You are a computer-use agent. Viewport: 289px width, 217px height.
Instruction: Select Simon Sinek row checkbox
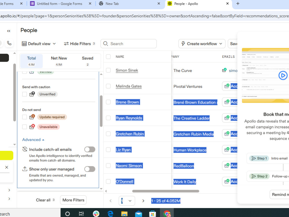[108, 70]
